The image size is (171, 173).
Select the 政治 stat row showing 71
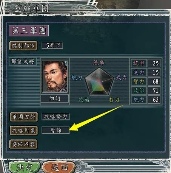pyautogui.click(x=146, y=90)
